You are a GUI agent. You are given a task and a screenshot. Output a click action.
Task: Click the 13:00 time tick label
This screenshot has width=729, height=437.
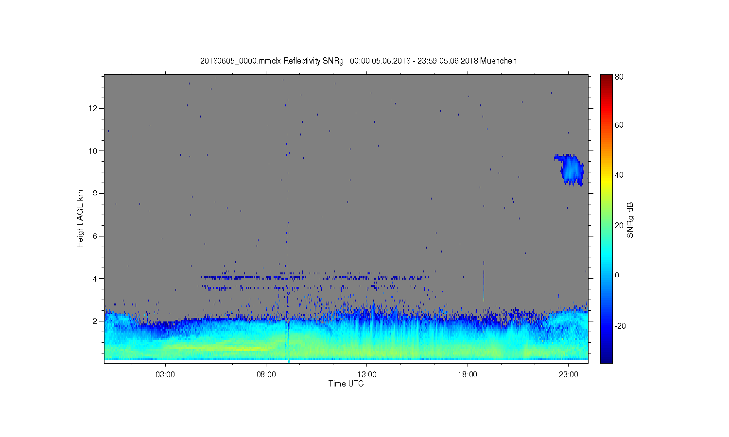click(x=367, y=375)
